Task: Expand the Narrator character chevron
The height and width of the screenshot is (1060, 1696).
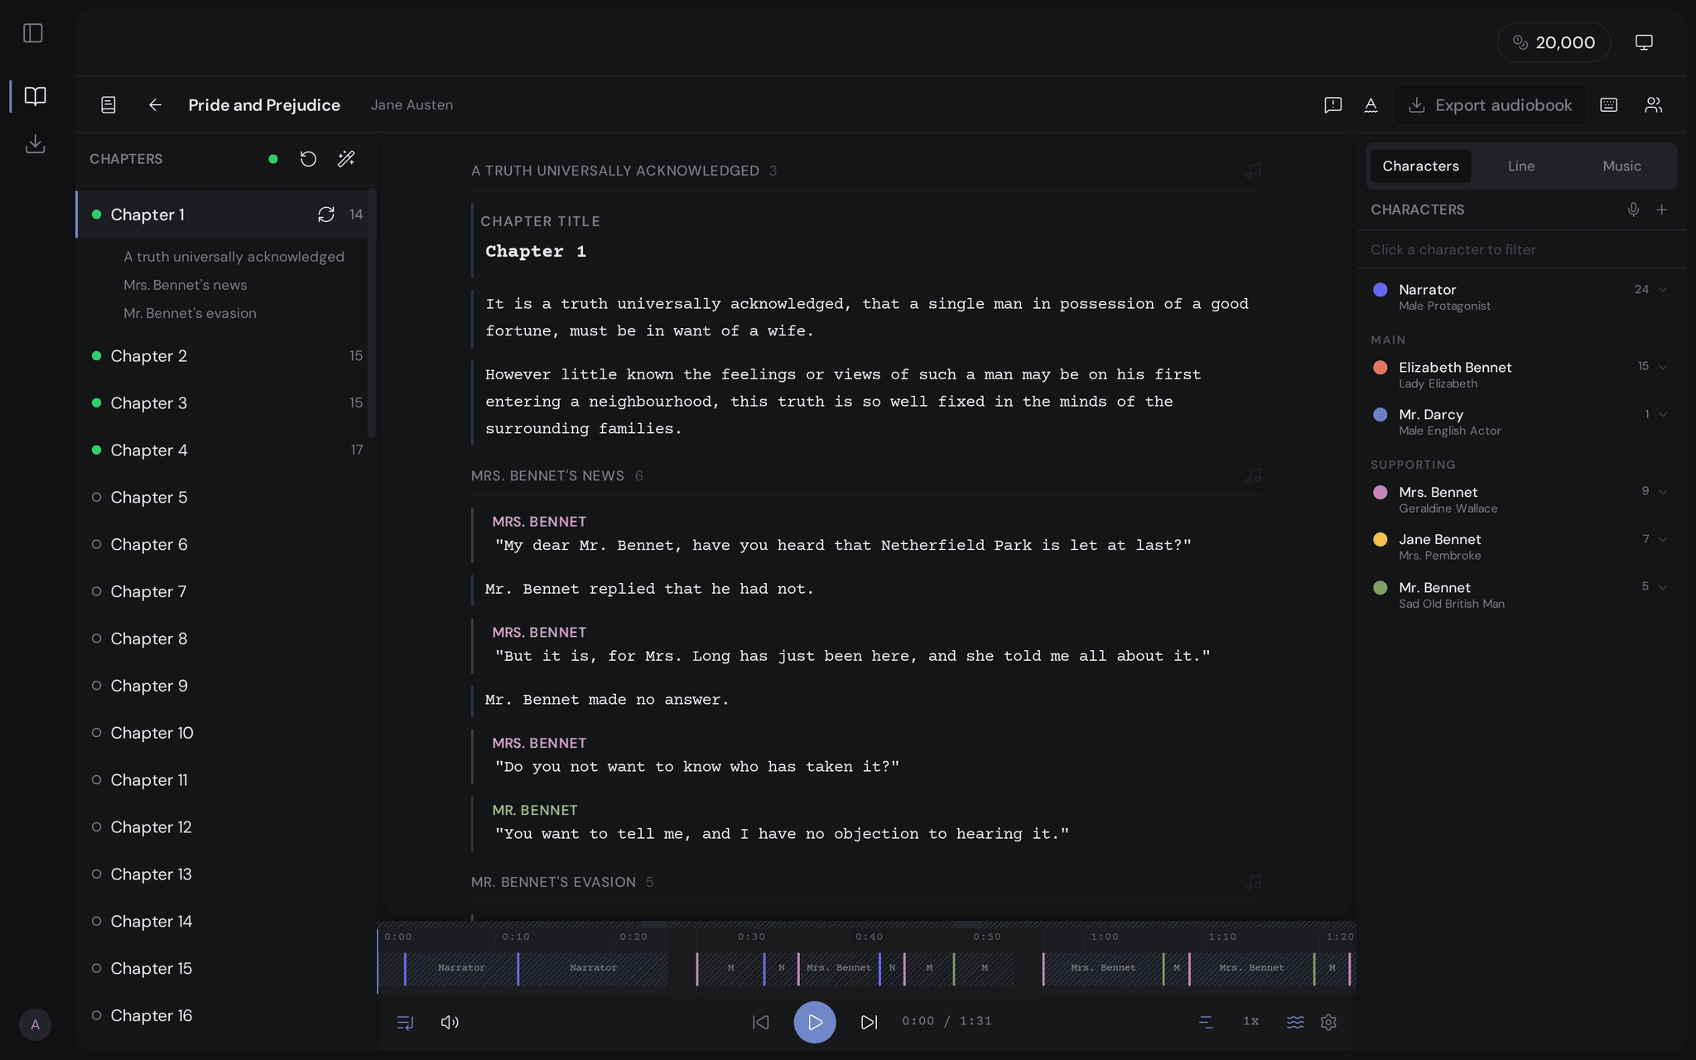Action: pos(1663,289)
